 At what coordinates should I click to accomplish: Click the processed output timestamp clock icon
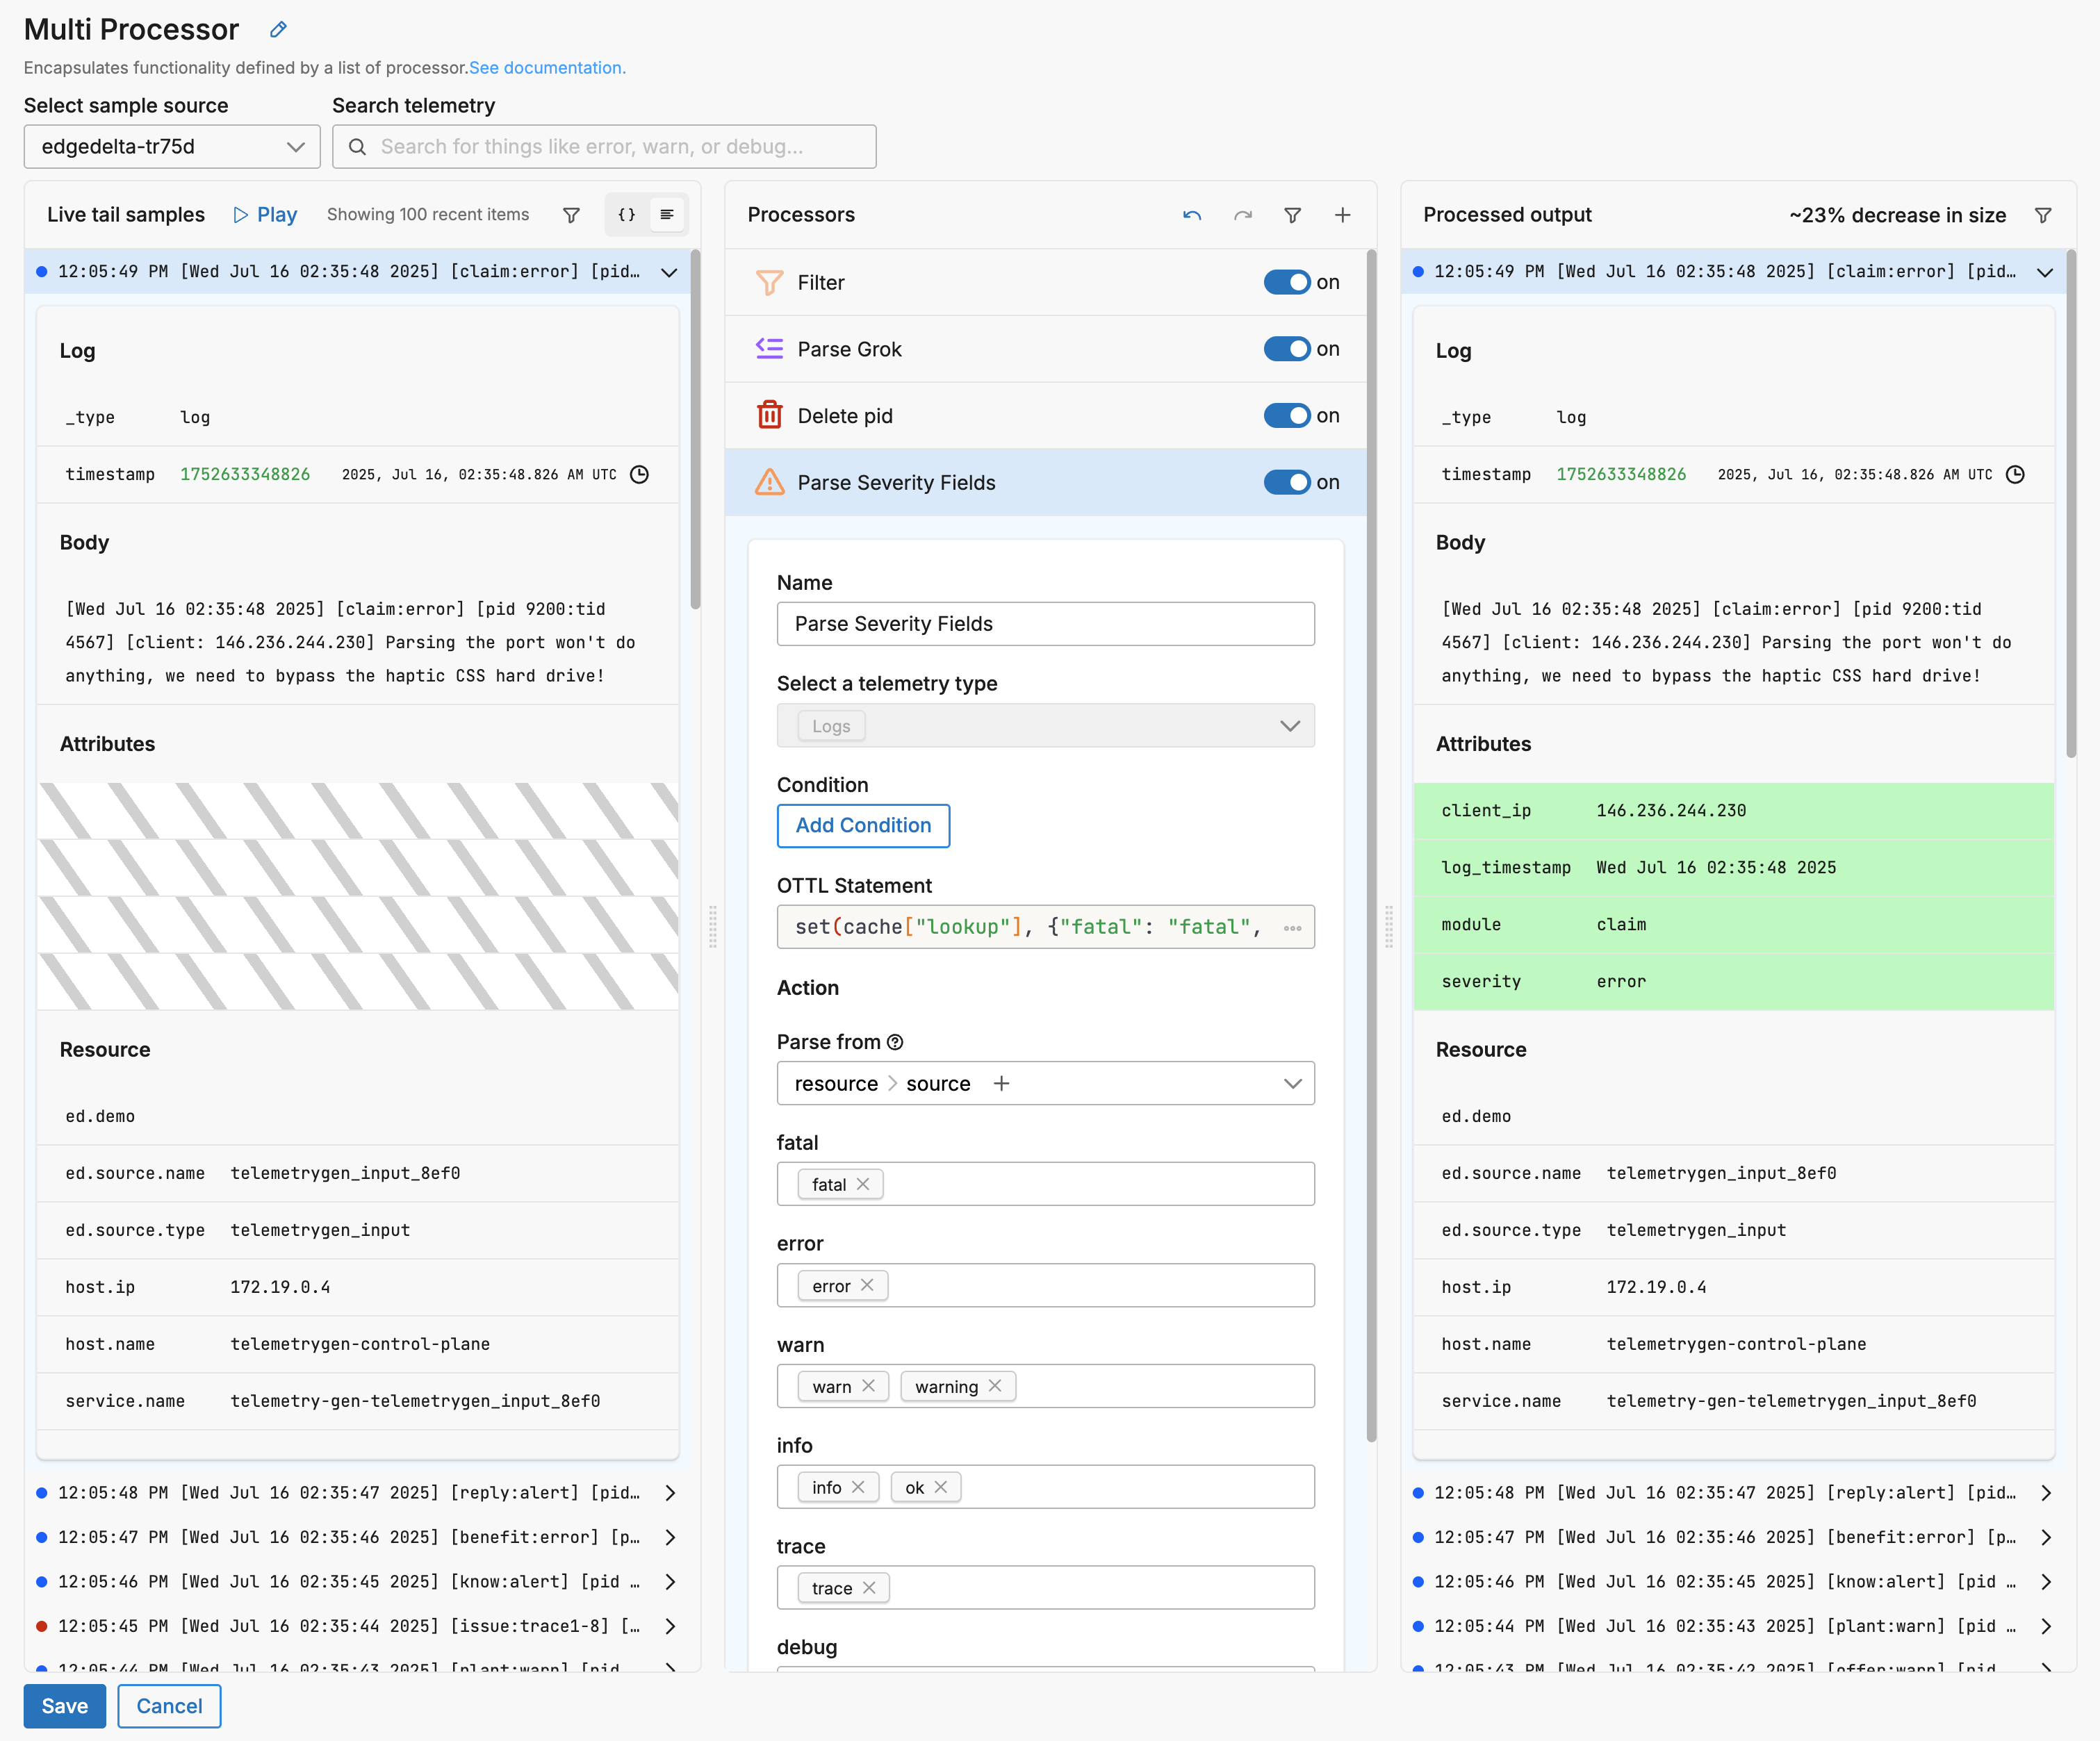(x=2016, y=475)
